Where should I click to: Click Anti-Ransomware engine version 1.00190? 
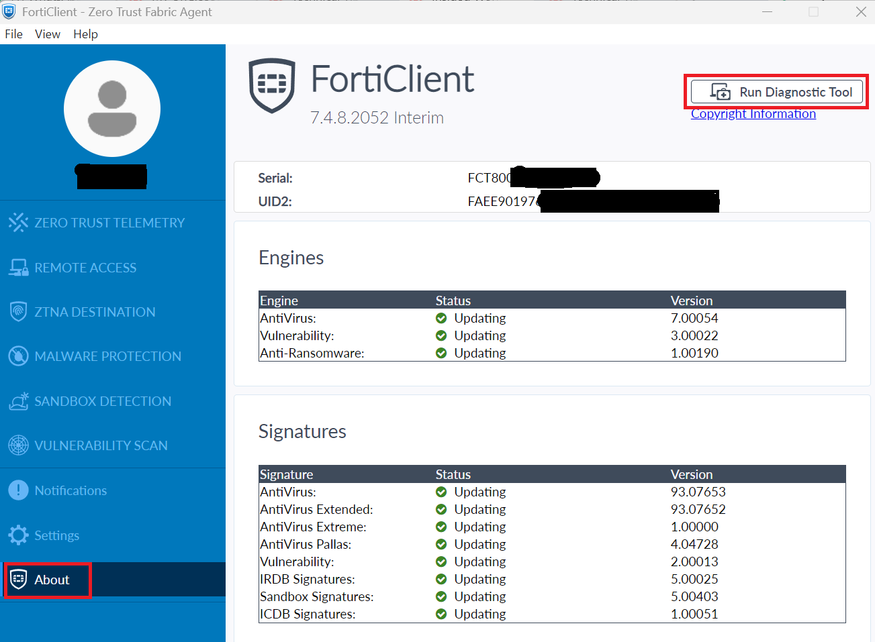point(694,353)
